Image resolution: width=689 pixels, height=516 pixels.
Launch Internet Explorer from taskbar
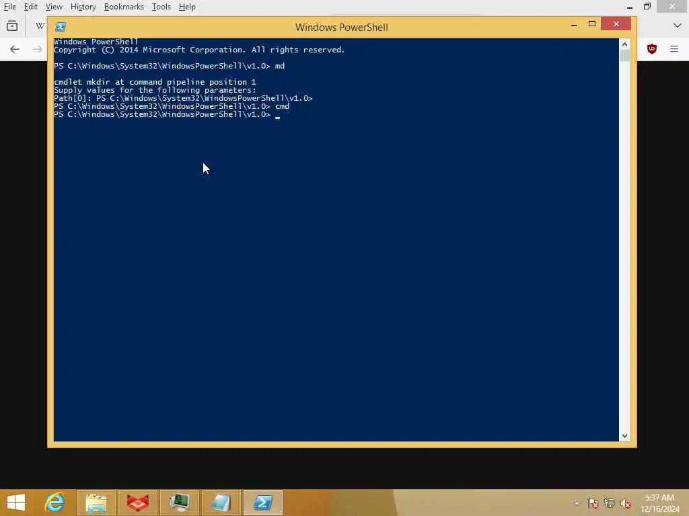coord(55,503)
